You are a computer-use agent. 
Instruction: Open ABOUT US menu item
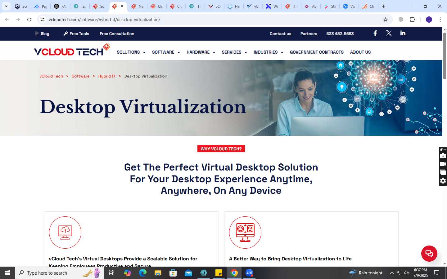pyautogui.click(x=360, y=52)
